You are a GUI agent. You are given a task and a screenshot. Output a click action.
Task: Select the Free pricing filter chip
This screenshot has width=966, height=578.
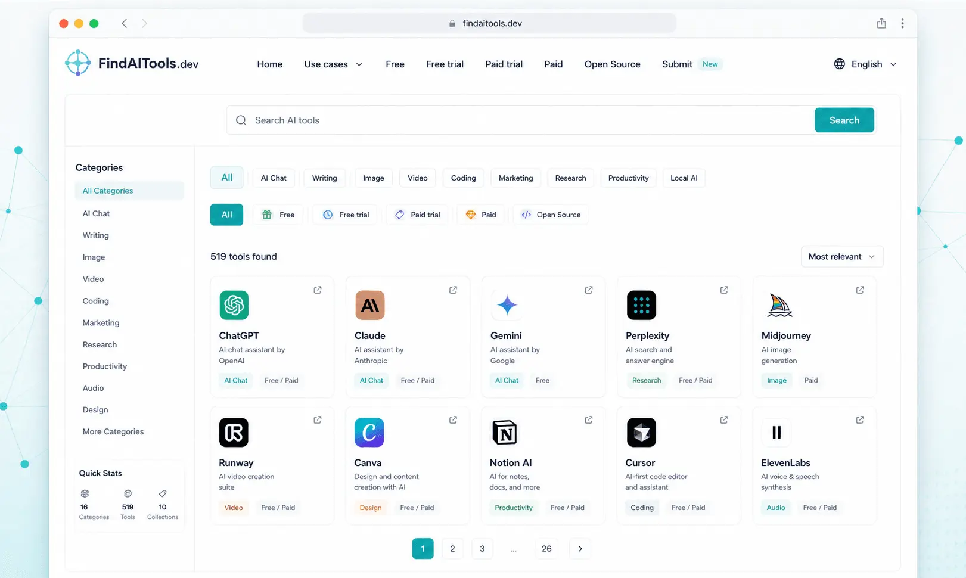(278, 215)
